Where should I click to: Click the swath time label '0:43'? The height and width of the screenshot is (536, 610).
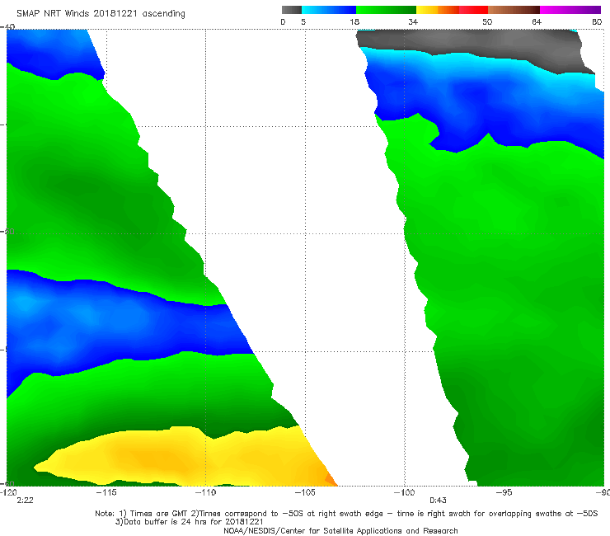click(x=438, y=501)
